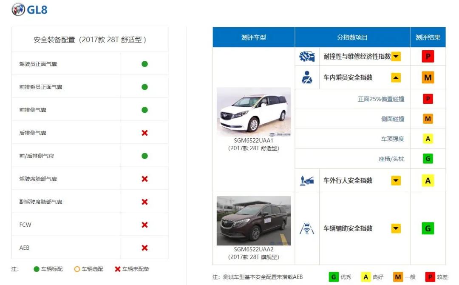Toggle the green dot for 驾驶员正面气囊

[x=144, y=64]
